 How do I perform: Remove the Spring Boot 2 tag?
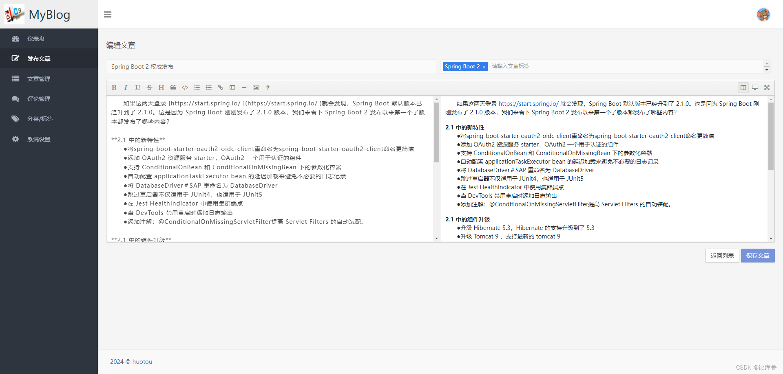click(x=484, y=67)
